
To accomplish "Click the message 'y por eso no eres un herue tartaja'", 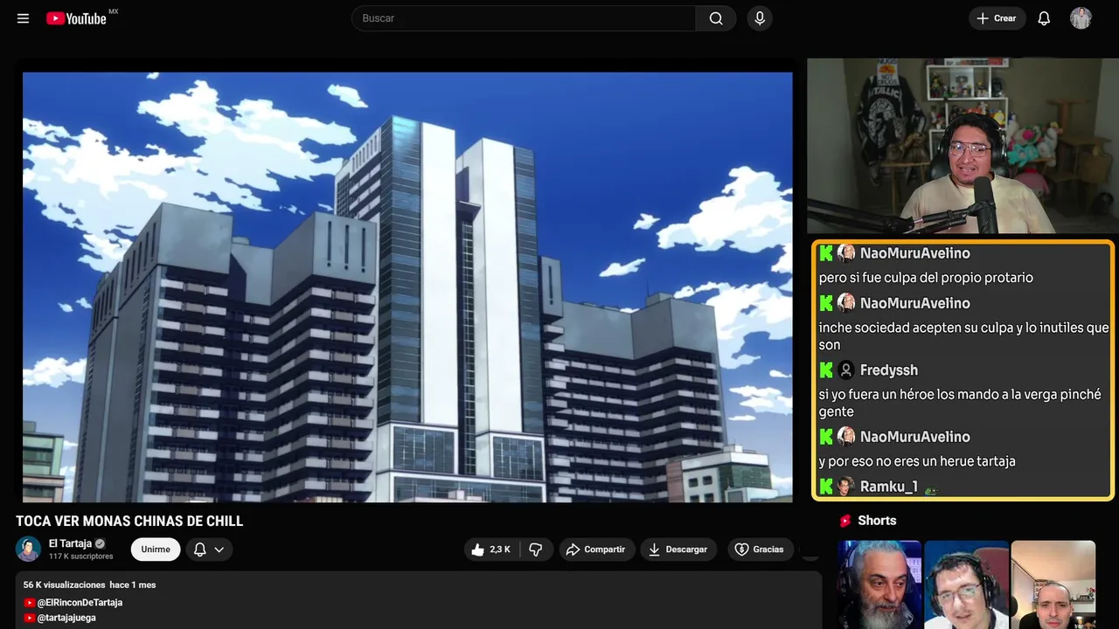I will (x=917, y=461).
